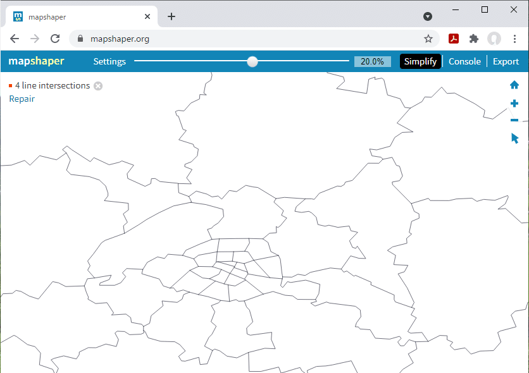Open the browser extensions puzzle icon
This screenshot has height=373, width=529.
(x=474, y=39)
